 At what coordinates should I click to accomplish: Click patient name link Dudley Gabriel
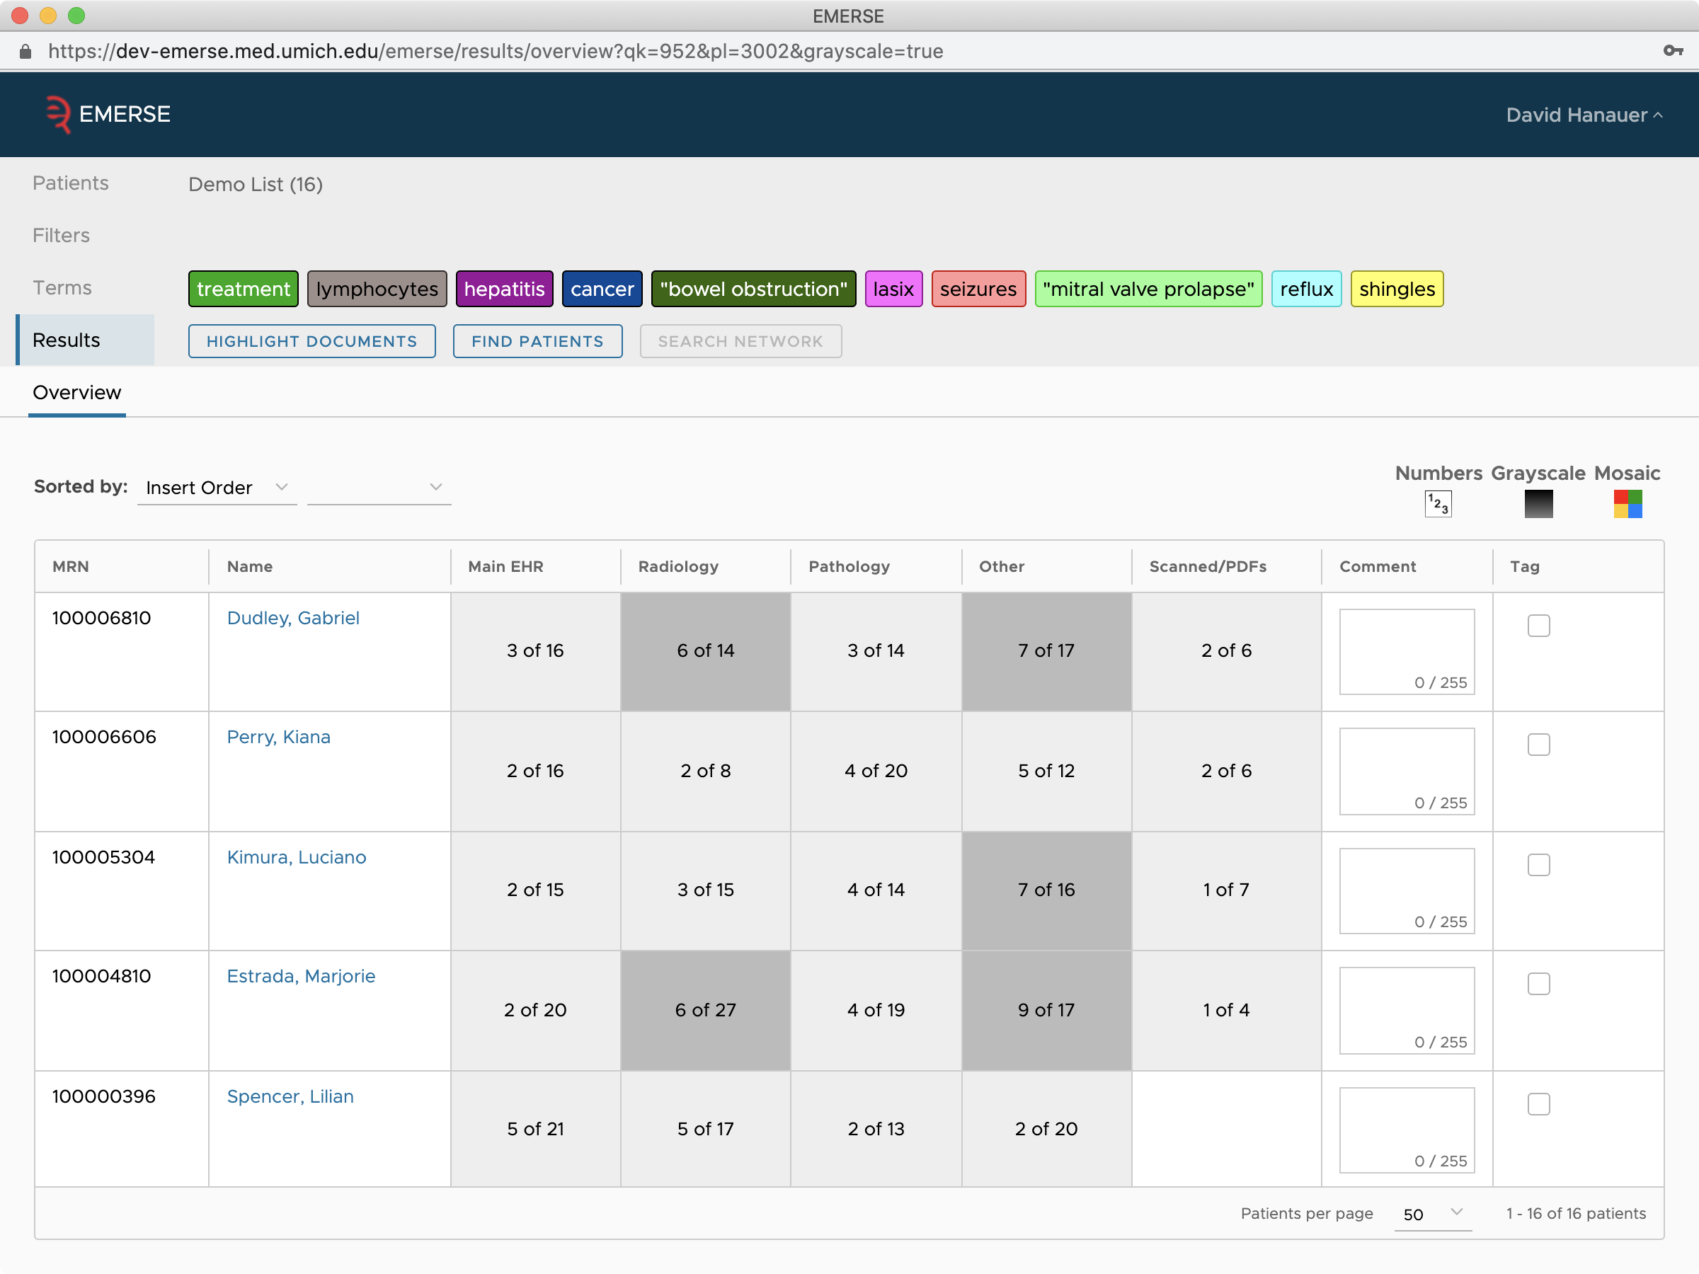(293, 617)
